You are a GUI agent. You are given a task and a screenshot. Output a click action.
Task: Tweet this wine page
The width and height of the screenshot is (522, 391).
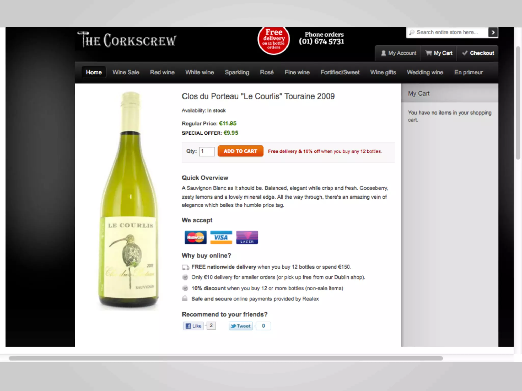pyautogui.click(x=241, y=326)
